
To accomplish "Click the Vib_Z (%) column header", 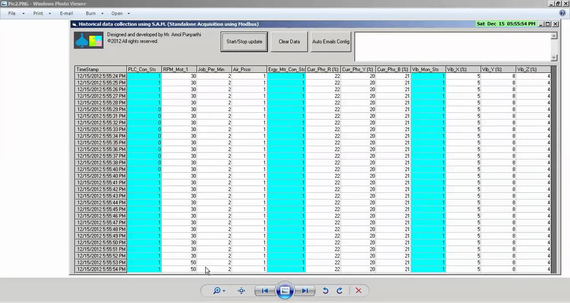I will [533, 69].
